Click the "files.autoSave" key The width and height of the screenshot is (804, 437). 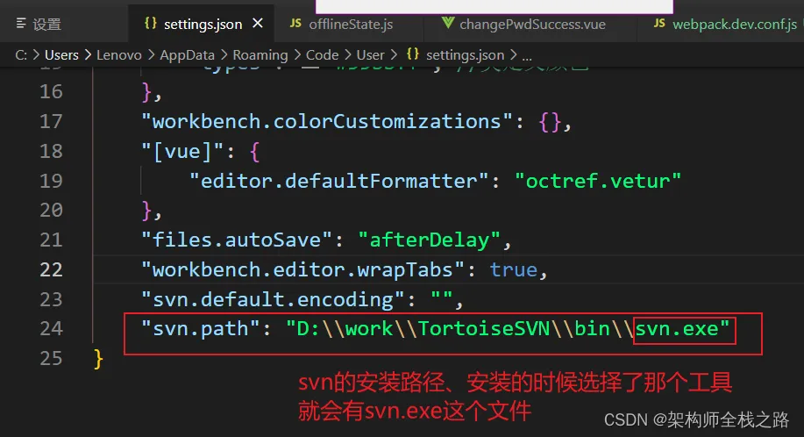[238, 240]
